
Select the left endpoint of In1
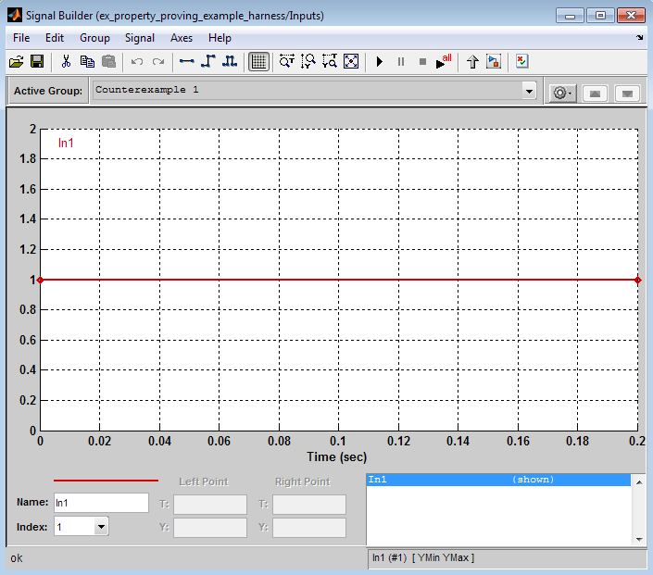coord(40,280)
